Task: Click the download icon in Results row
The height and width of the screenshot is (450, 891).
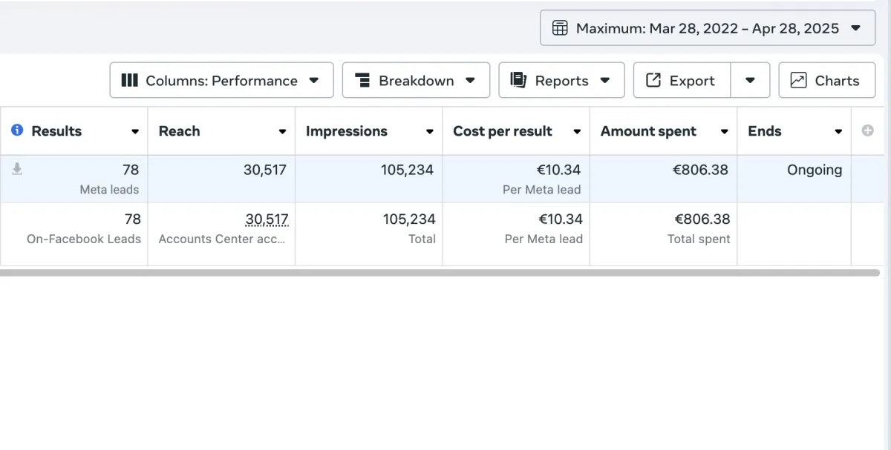Action: 17,170
